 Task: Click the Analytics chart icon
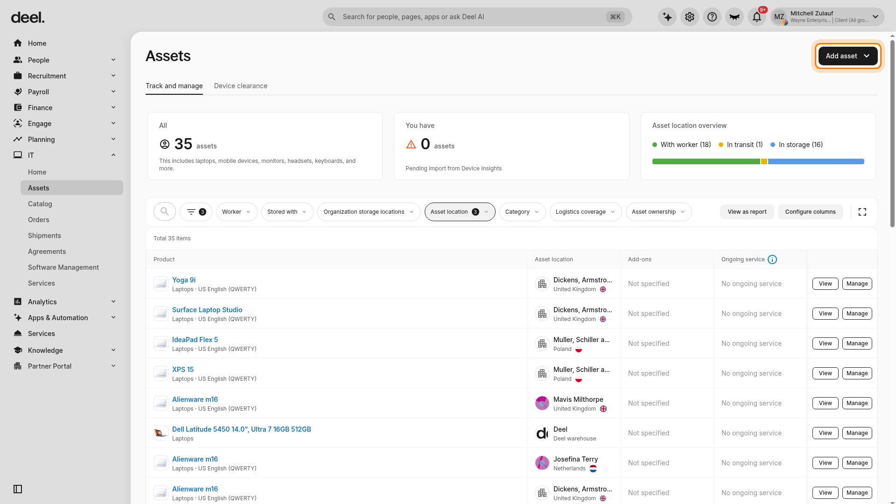point(18,301)
